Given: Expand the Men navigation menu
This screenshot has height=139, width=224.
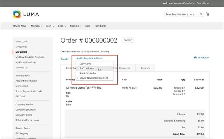Looking at the screenshot, I should click(x=50, y=26).
